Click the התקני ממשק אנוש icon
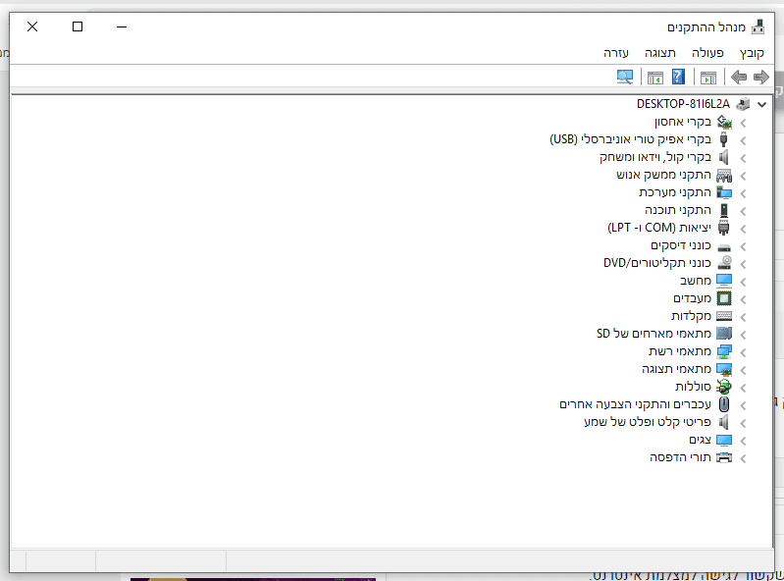This screenshot has width=784, height=581. click(724, 175)
